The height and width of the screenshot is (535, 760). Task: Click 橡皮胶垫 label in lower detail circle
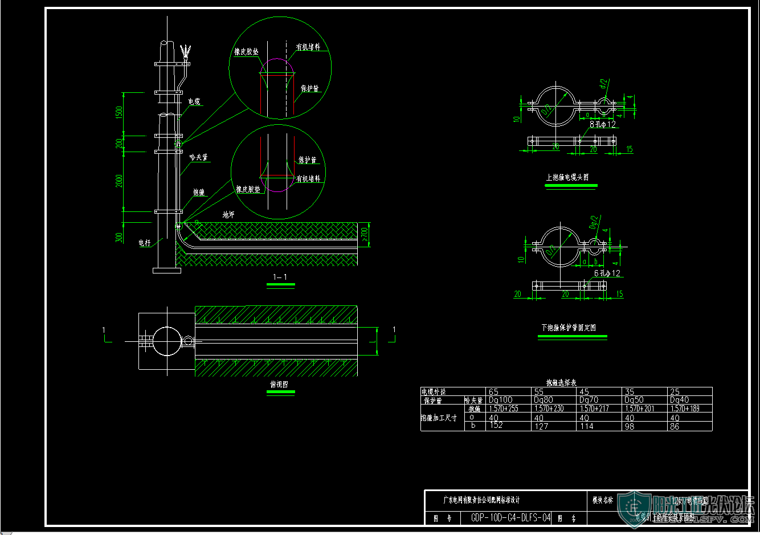coord(248,189)
